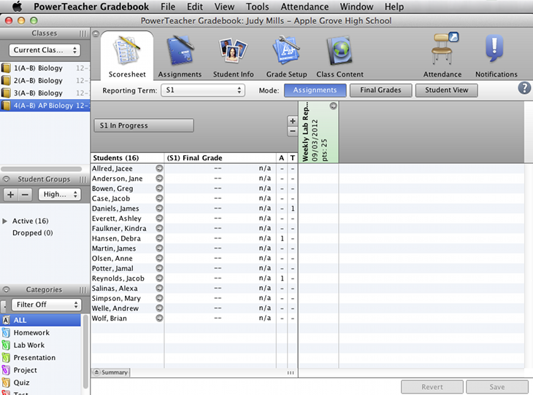Open Student Info photos icon
Screen dimensions: 533x395
(233, 51)
